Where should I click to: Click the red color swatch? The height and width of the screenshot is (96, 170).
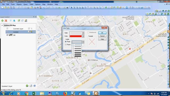tap(76, 36)
